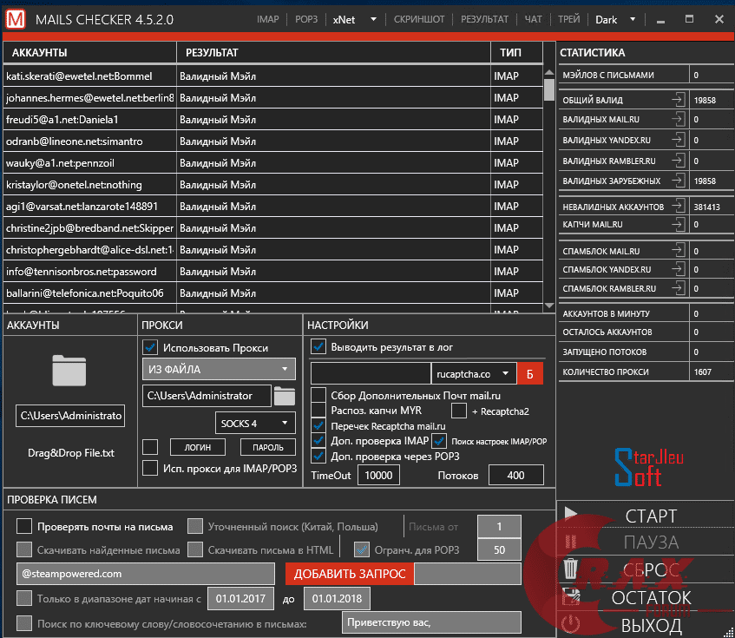Open the ИЗ ФАЙЛА proxy source dropdown

(218, 369)
